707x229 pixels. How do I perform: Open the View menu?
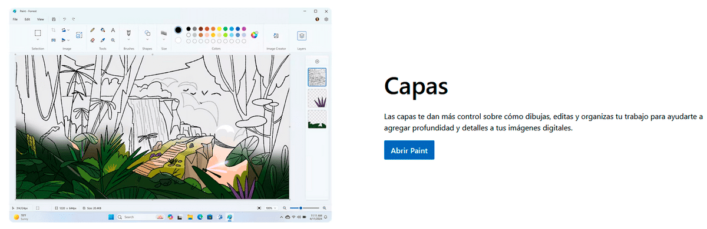click(41, 19)
